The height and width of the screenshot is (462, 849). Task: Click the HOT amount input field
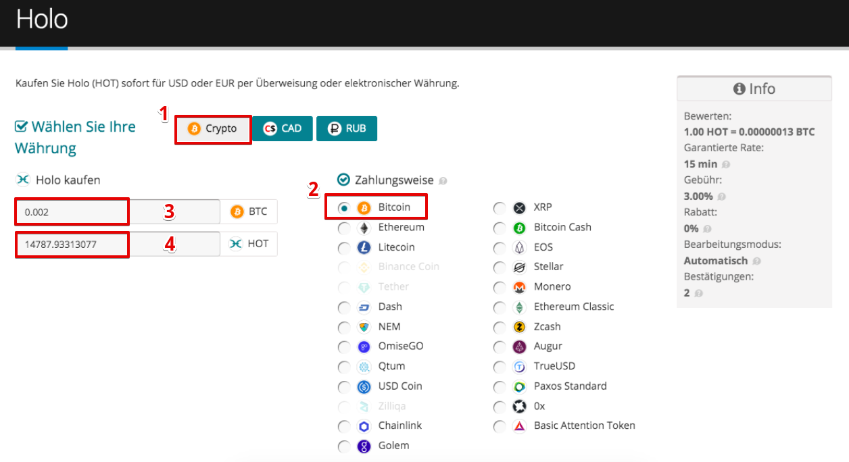click(x=118, y=244)
